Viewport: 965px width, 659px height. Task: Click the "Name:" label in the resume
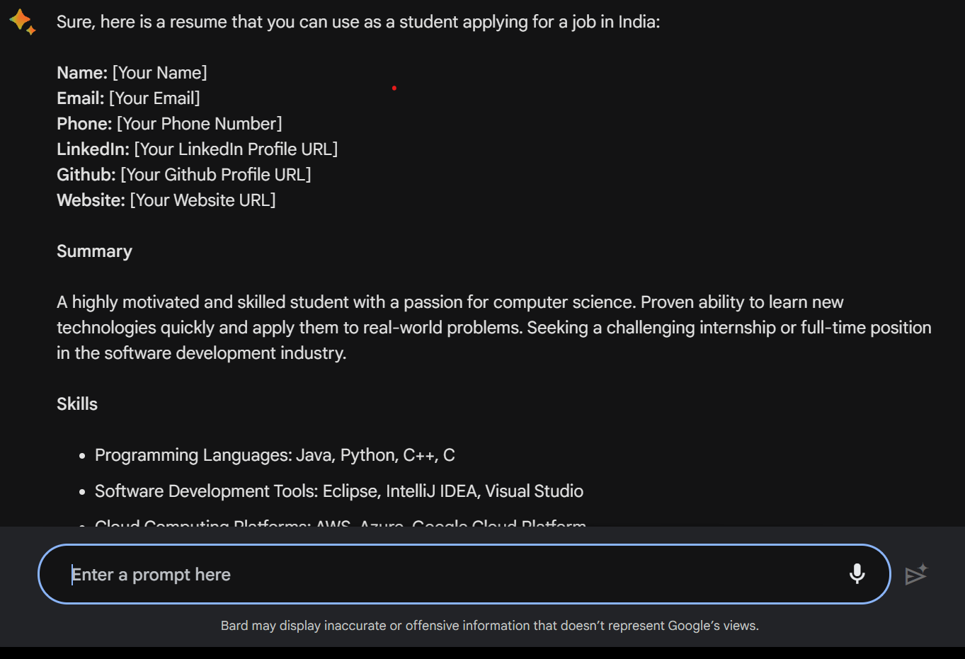82,73
